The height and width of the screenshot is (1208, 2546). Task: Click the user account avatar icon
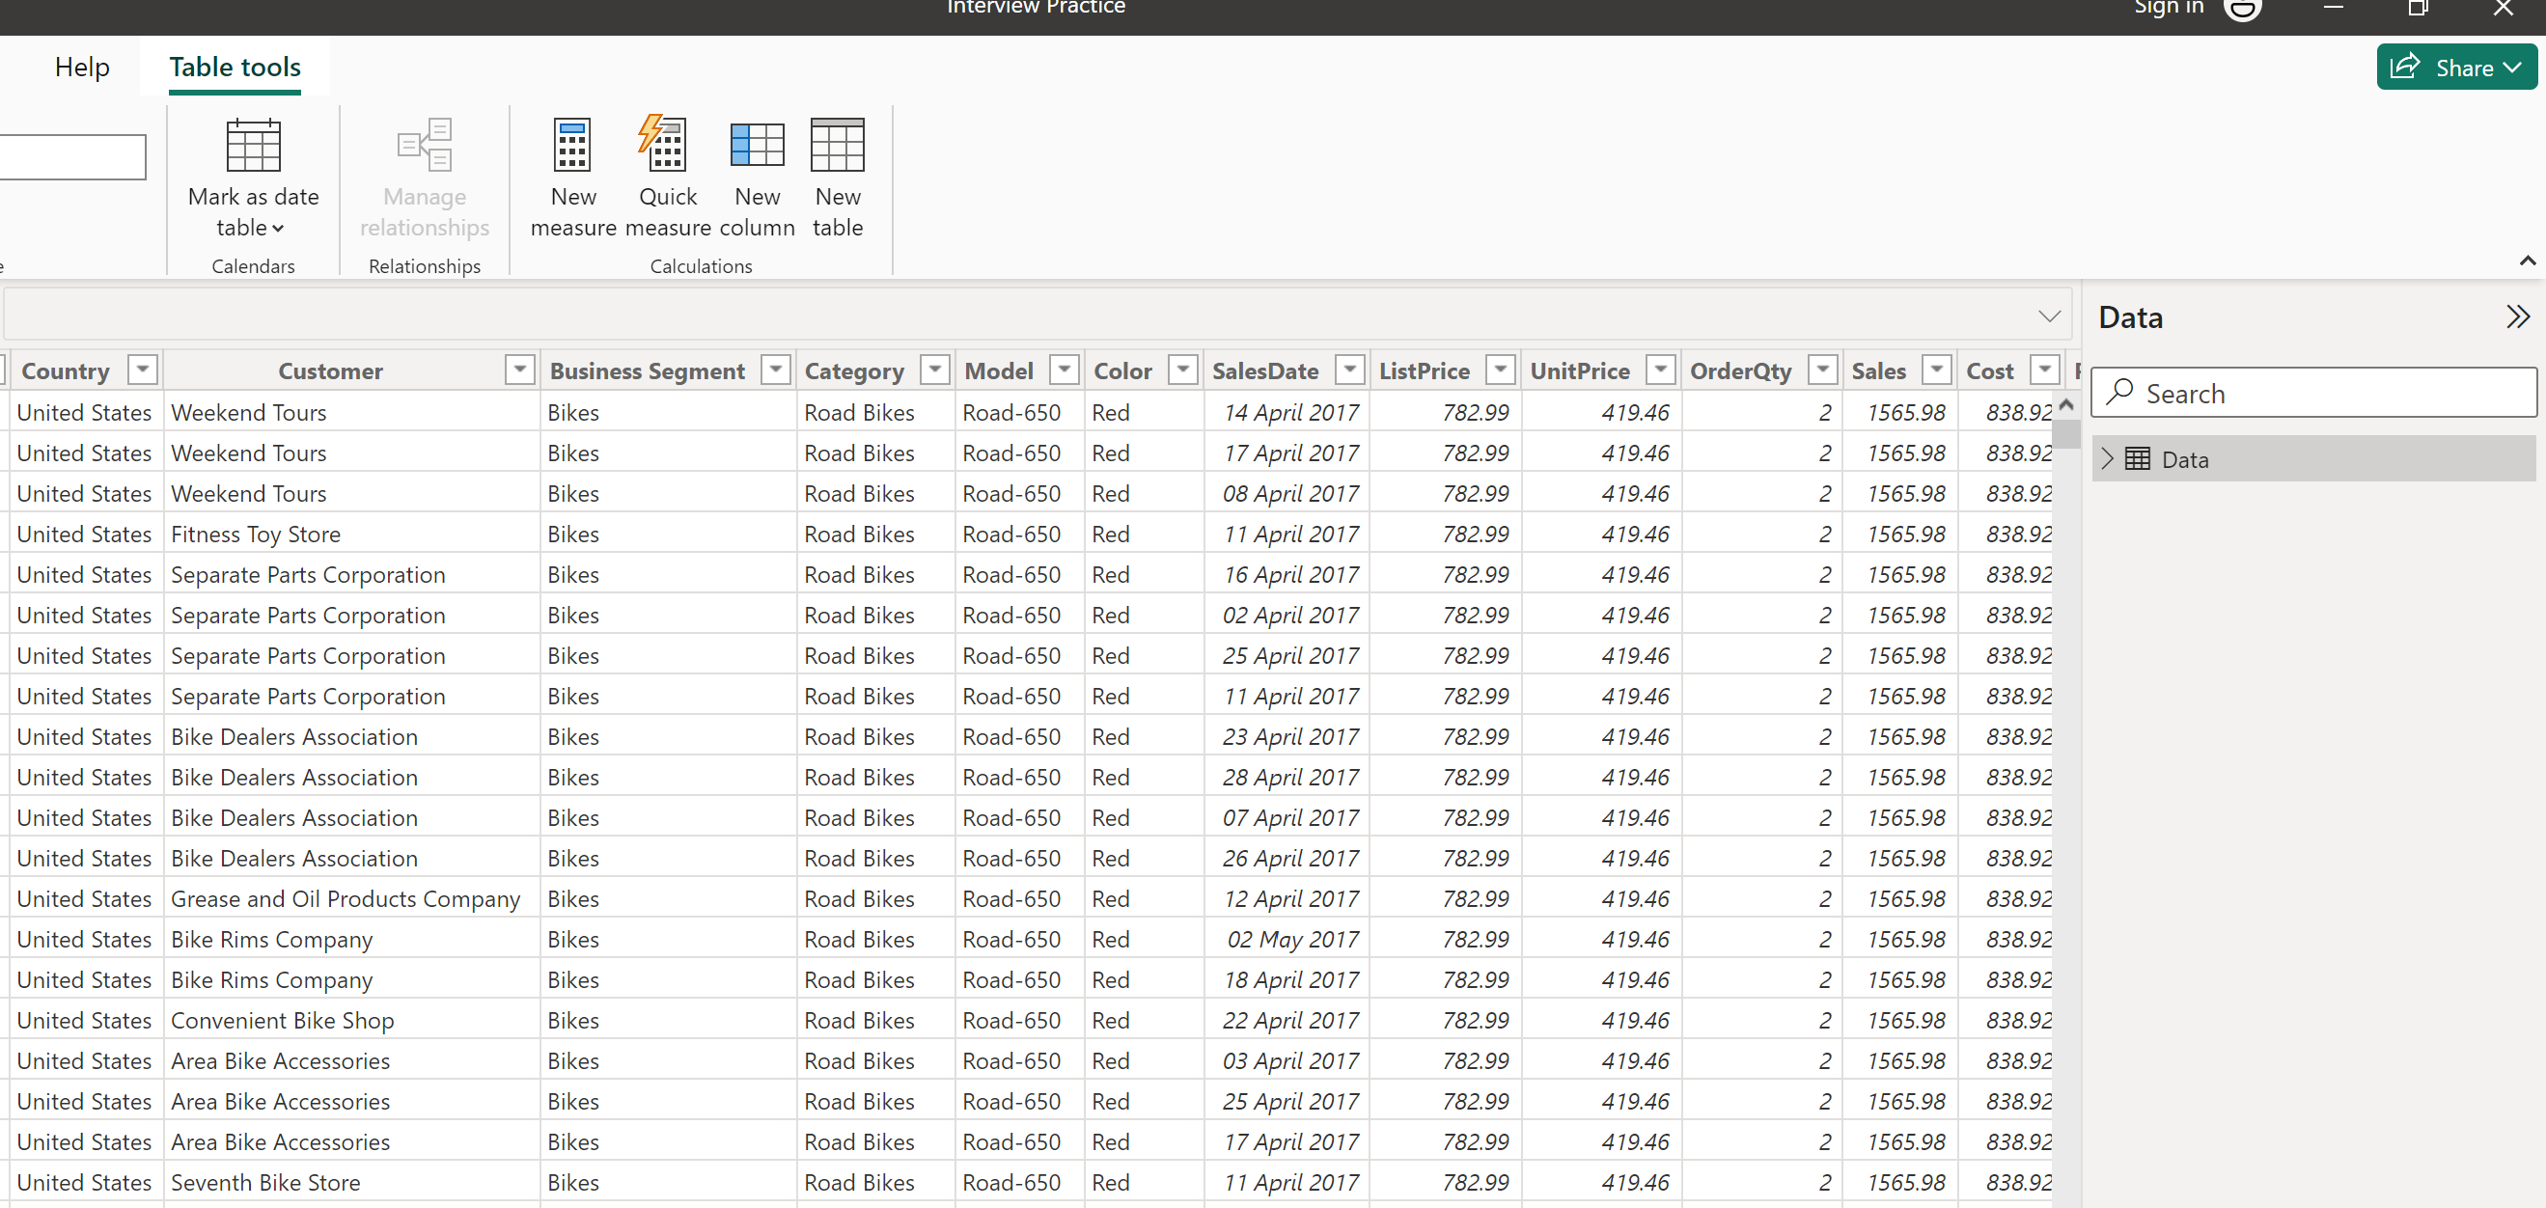2243,9
